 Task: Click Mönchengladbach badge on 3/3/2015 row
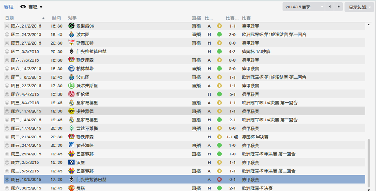(72, 51)
